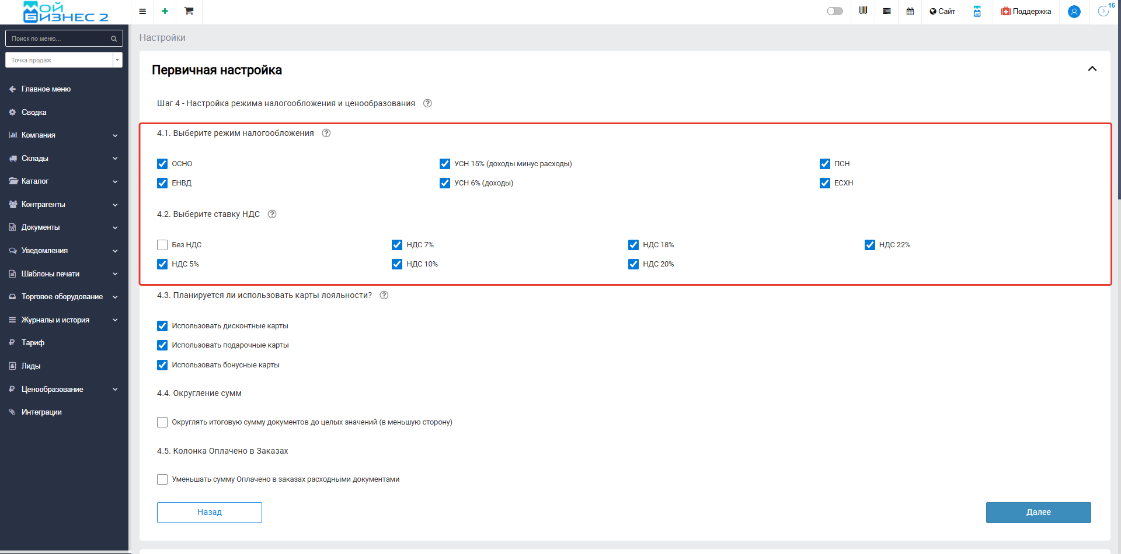Open the calendar icon in top bar

[x=910, y=11]
